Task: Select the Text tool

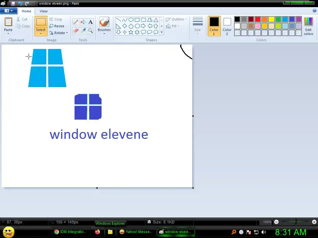Action: click(x=90, y=22)
